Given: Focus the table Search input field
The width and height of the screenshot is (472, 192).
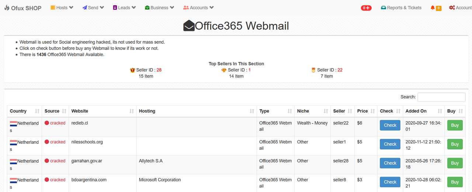Looking at the screenshot, I should (x=441, y=97).
